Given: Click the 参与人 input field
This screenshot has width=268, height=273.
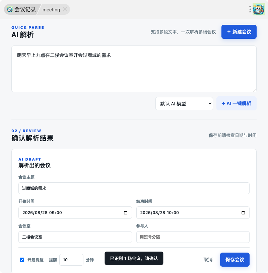Looking at the screenshot, I should 193,237.
